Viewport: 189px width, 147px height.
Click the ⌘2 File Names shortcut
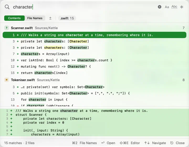click(x=84, y=143)
